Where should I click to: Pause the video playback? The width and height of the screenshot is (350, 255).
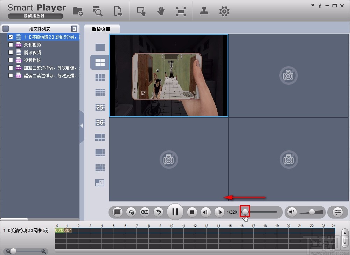(175, 212)
